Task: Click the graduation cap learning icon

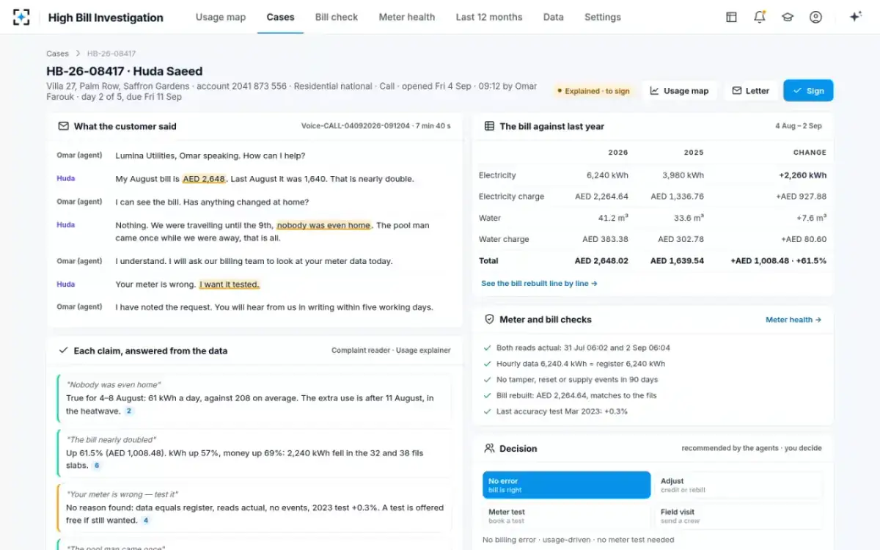Action: [788, 17]
